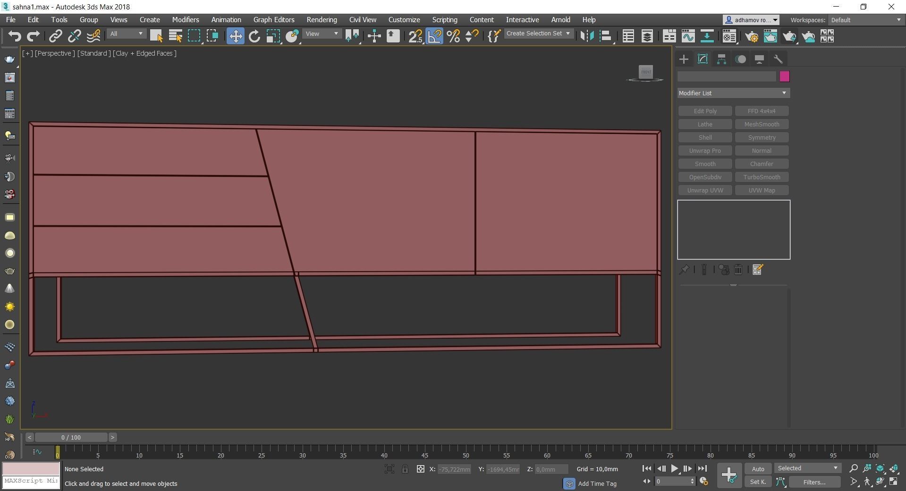Open Render Setup dialog
Image resolution: width=906 pixels, height=491 pixels.
tap(752, 36)
